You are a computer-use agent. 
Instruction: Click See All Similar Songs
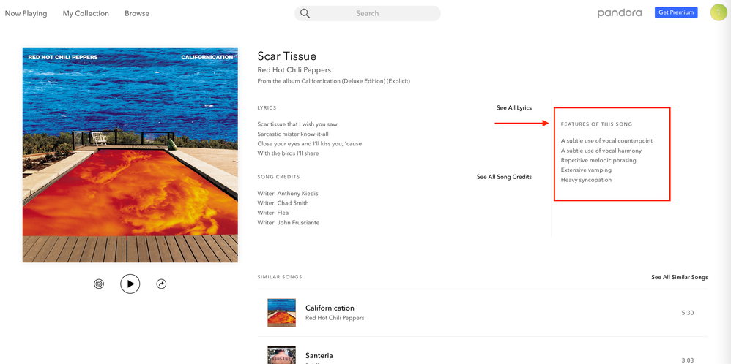click(x=680, y=278)
